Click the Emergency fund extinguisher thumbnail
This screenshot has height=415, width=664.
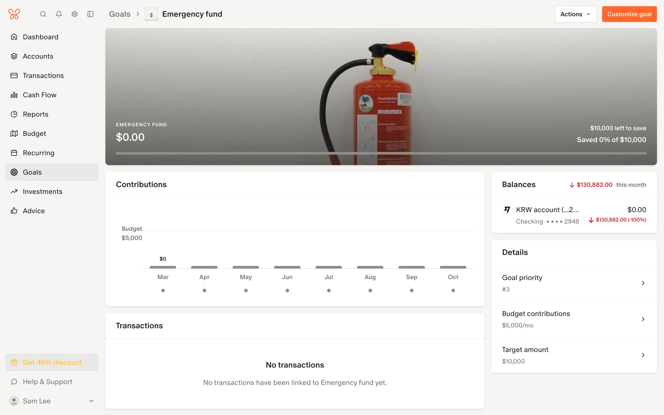click(x=151, y=14)
